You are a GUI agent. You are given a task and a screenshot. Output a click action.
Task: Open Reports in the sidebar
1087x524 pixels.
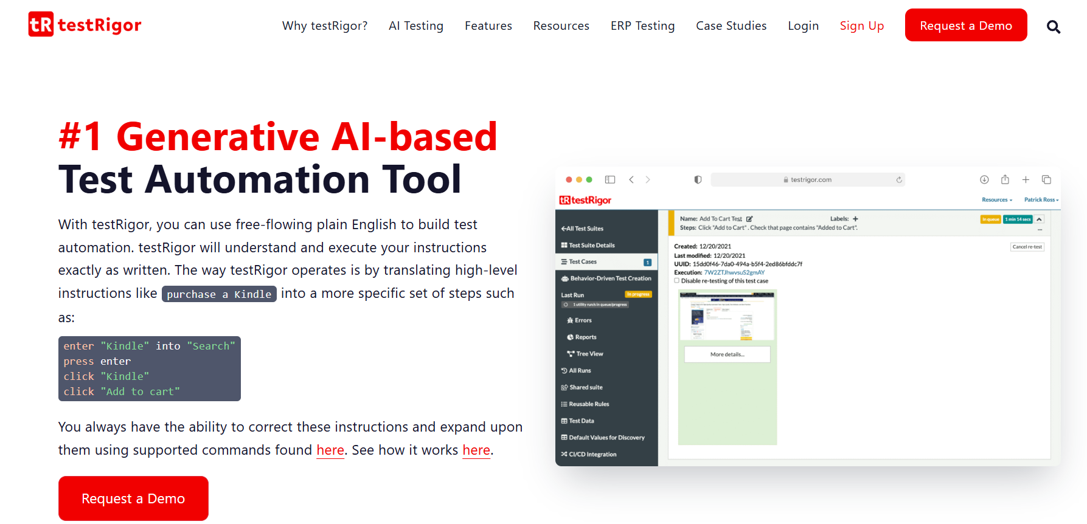[582, 337]
